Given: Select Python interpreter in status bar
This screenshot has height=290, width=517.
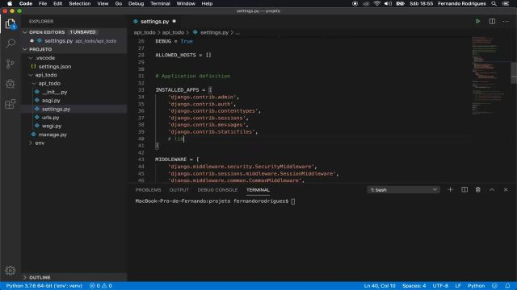Looking at the screenshot, I should point(44,286).
